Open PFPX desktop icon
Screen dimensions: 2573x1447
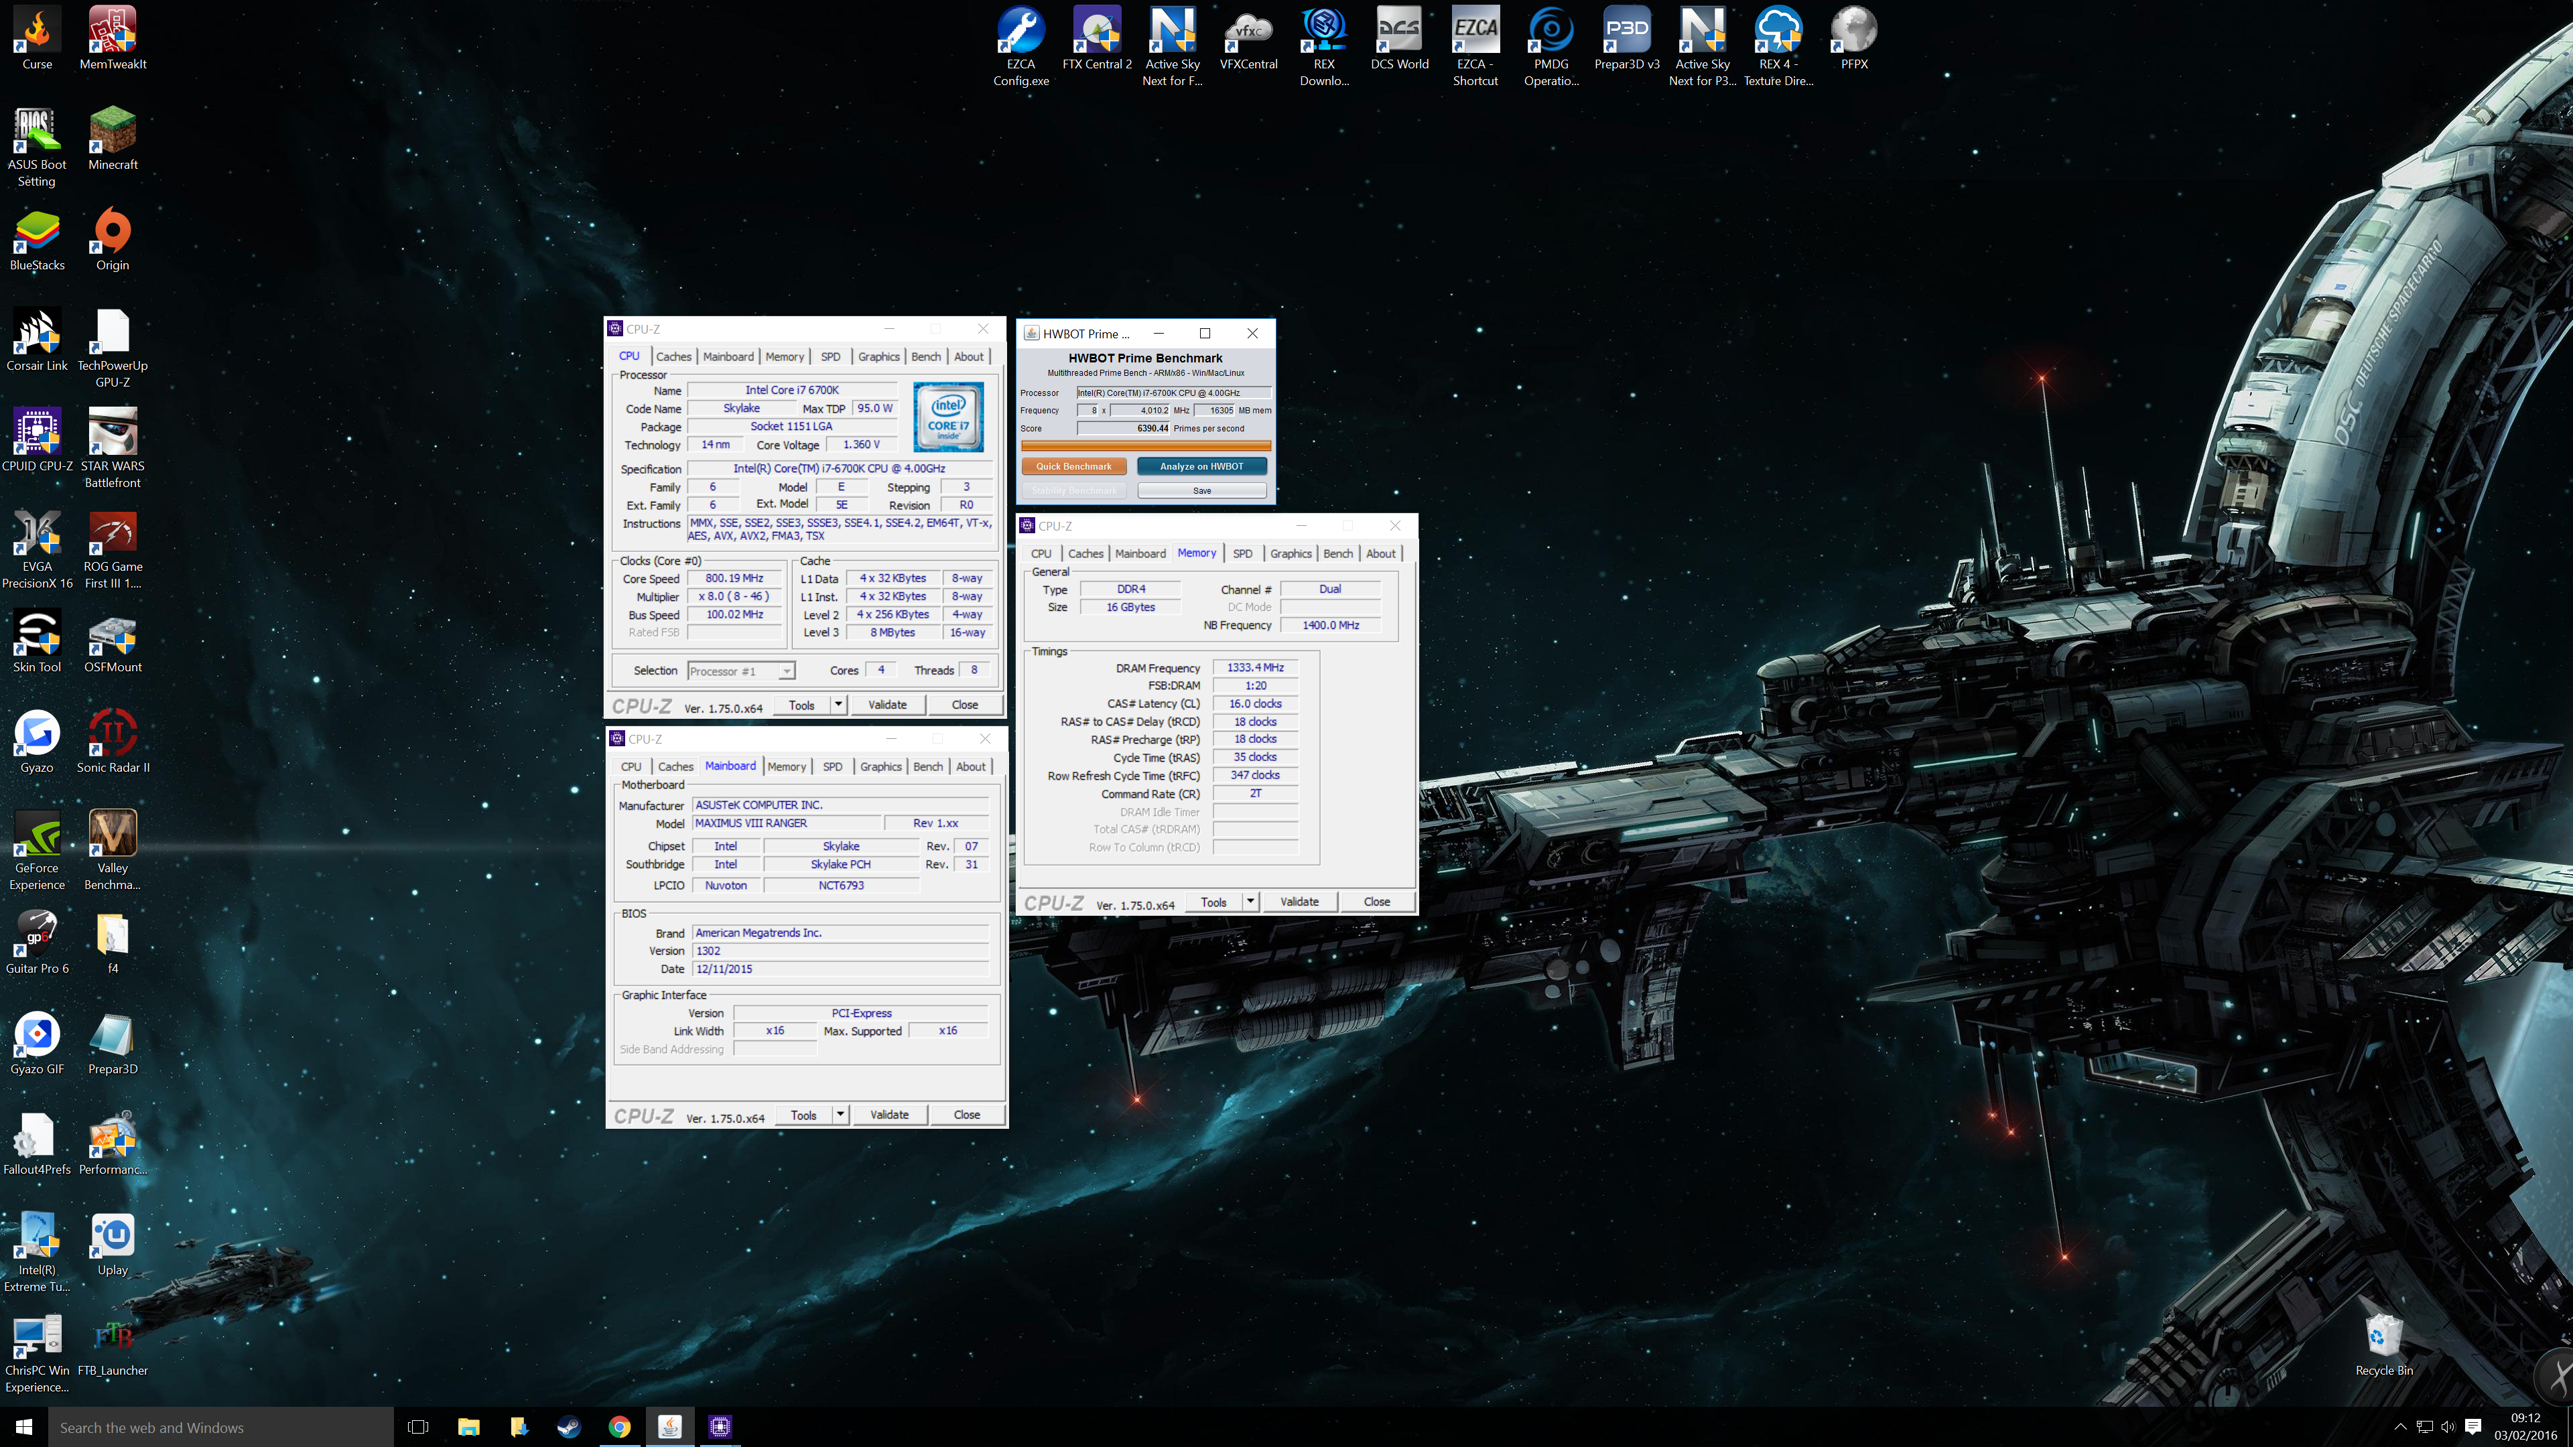click(1854, 38)
